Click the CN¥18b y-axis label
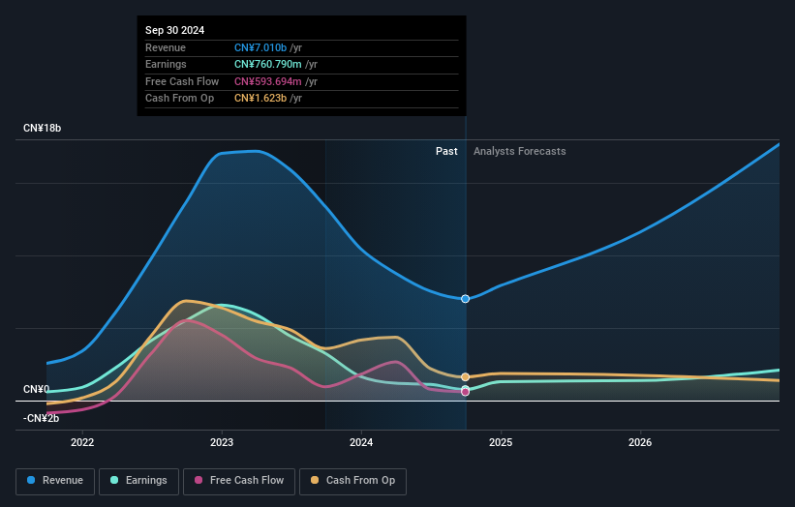The image size is (795, 507). pyautogui.click(x=42, y=128)
